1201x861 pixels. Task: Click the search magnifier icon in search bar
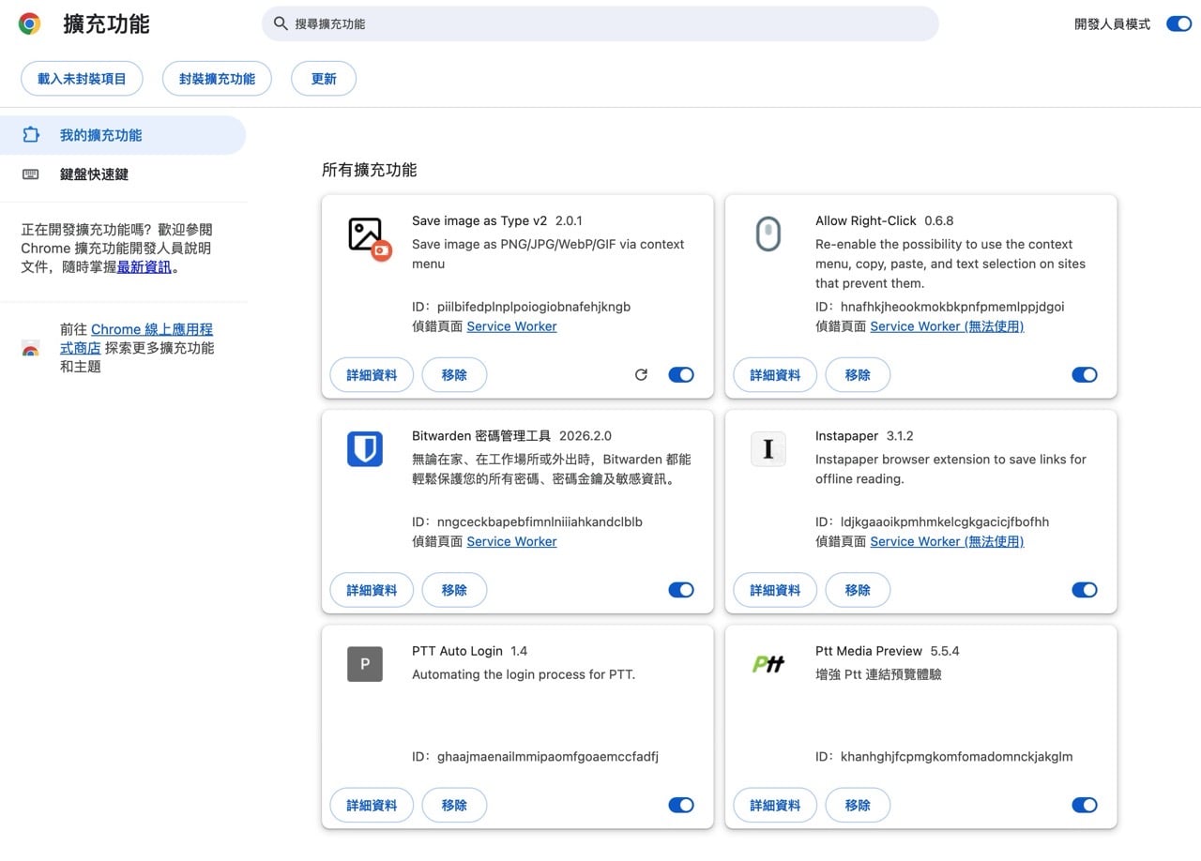[281, 23]
